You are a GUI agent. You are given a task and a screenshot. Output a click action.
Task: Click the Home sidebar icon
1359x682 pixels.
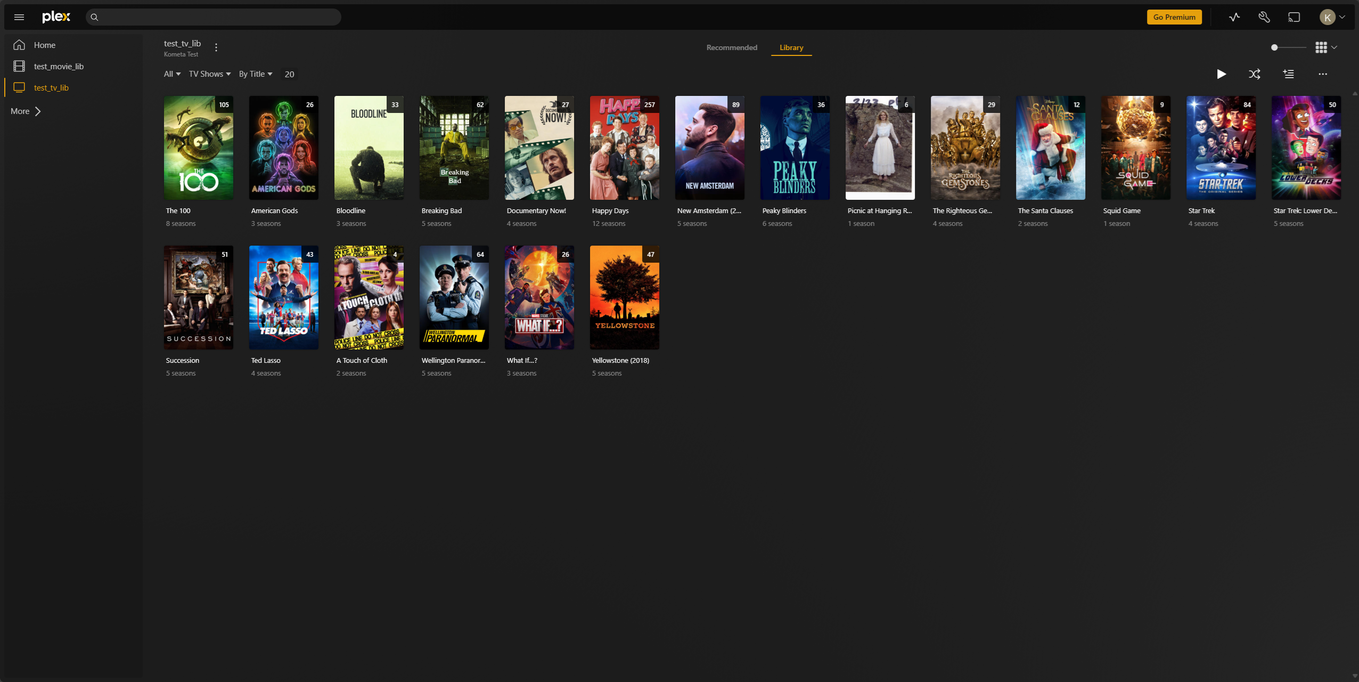click(19, 45)
